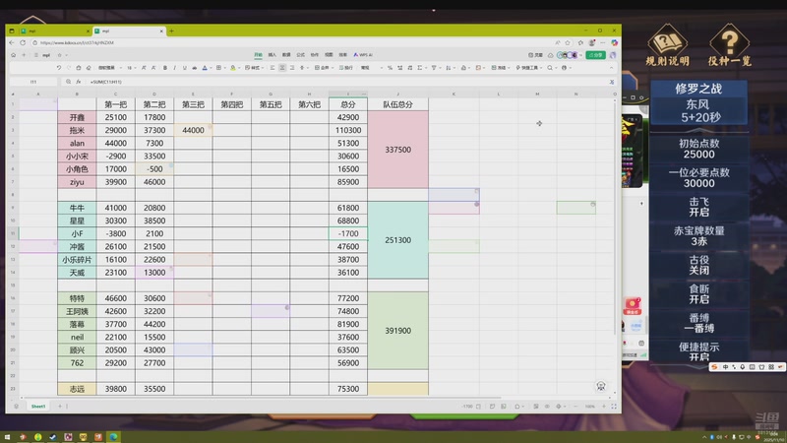Screen dimensions: 787x443
Task: Open the cell style (样式) dropdown
Action: [x=254, y=68]
